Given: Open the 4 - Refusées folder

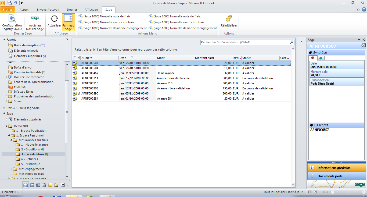Looking at the screenshot, I should click(x=29, y=159).
